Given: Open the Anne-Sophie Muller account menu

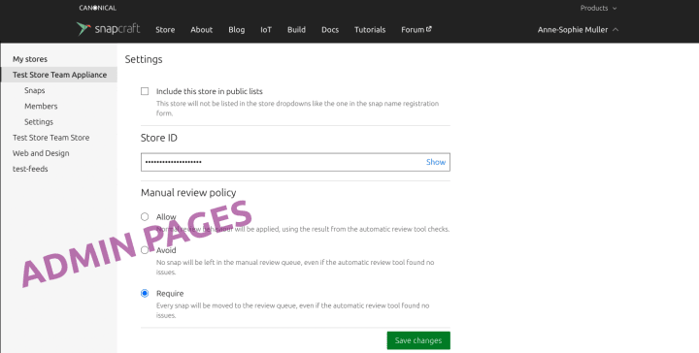Looking at the screenshot, I should (578, 30).
